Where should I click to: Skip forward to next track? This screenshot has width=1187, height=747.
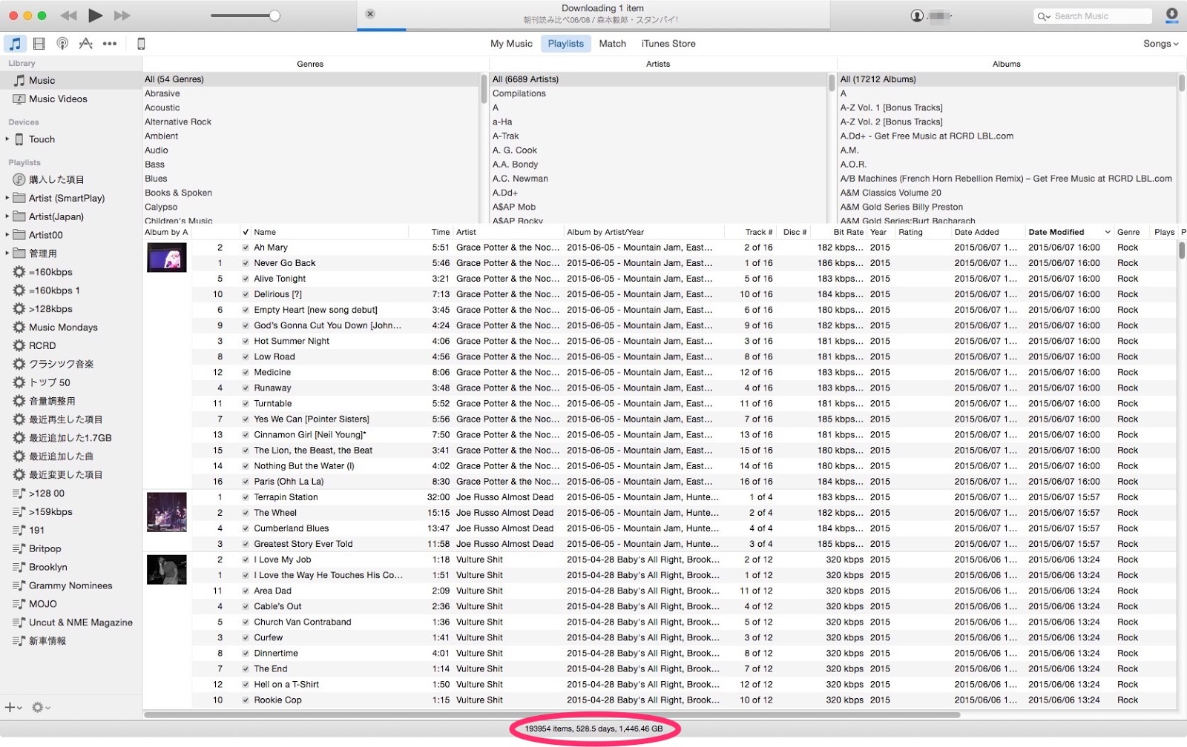pos(122,16)
